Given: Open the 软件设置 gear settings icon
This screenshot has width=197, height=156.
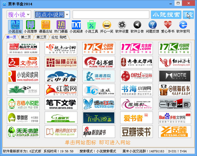Looking at the screenshot, I should click(x=122, y=25).
